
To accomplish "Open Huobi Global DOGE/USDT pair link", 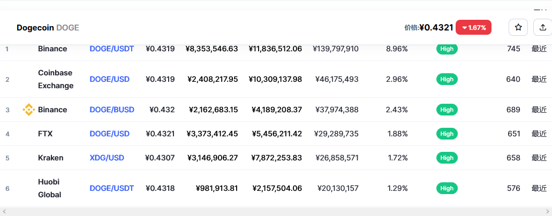I will tap(111, 188).
